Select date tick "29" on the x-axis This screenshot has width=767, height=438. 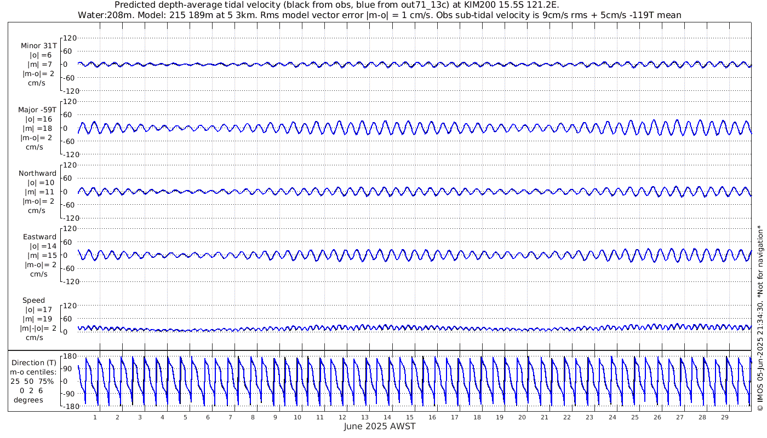[724, 417]
